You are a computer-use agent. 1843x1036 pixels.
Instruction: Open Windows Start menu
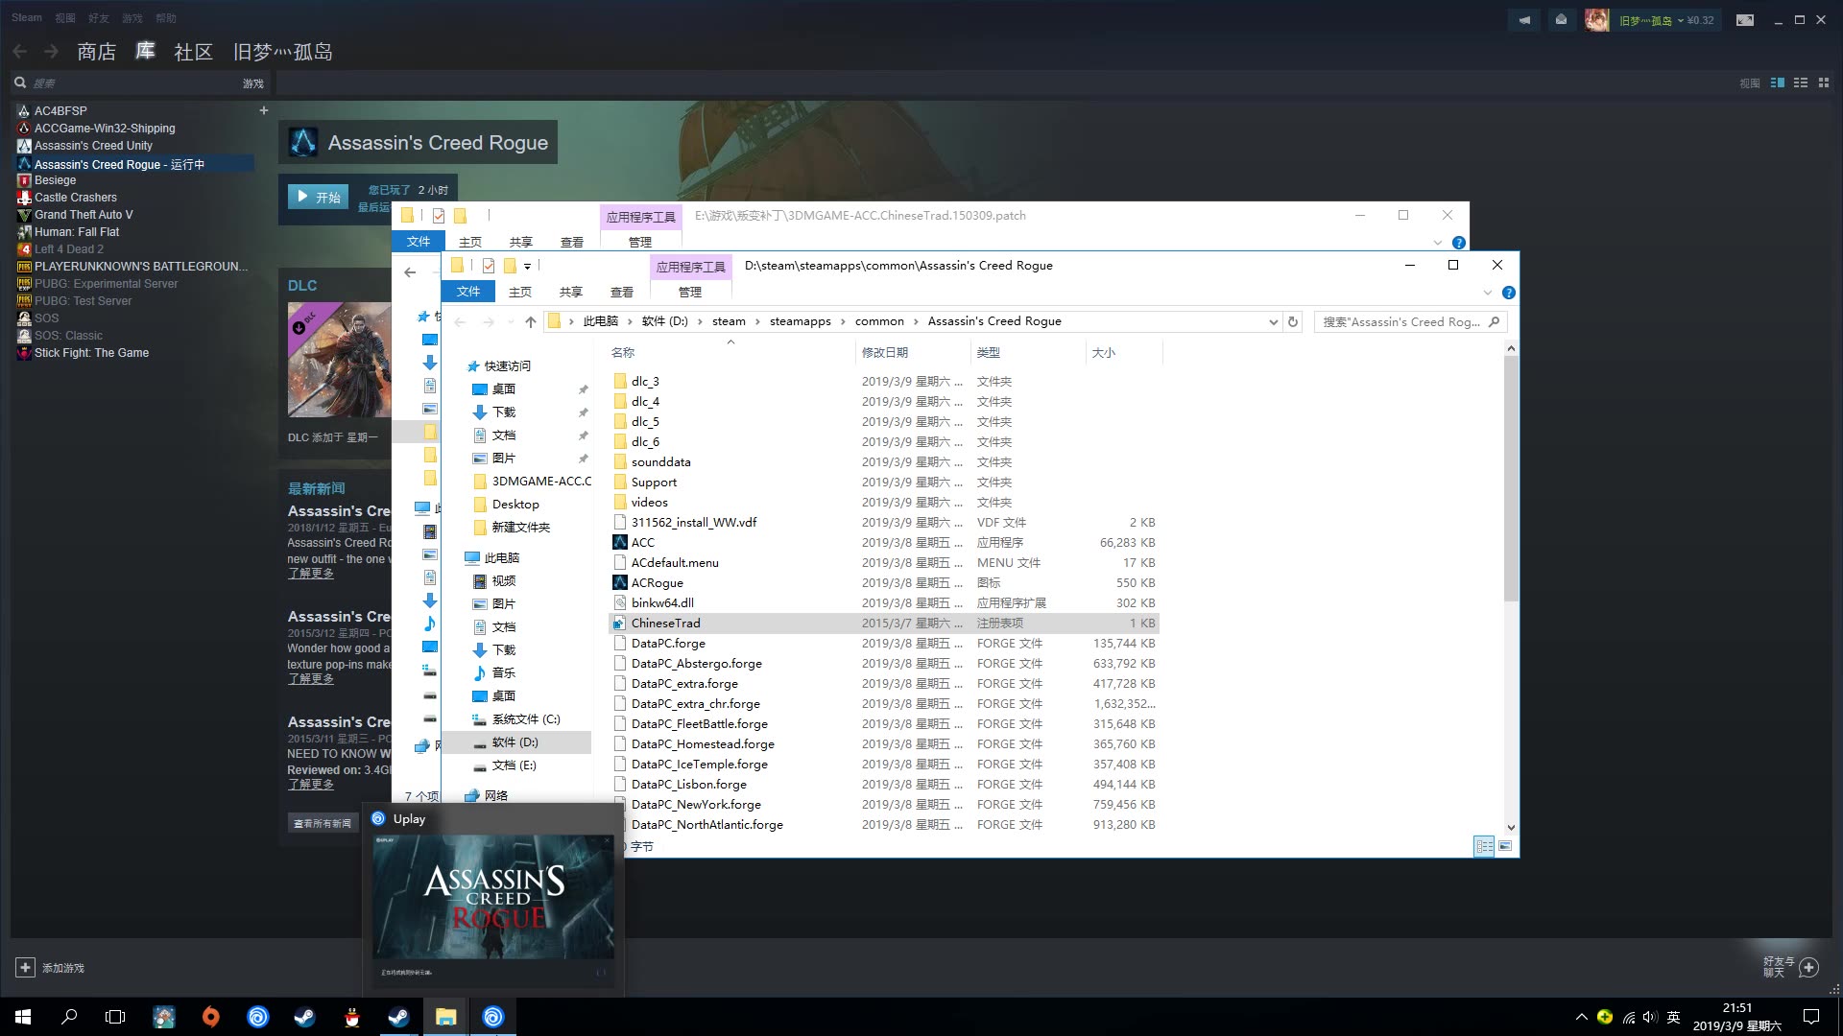[23, 1017]
